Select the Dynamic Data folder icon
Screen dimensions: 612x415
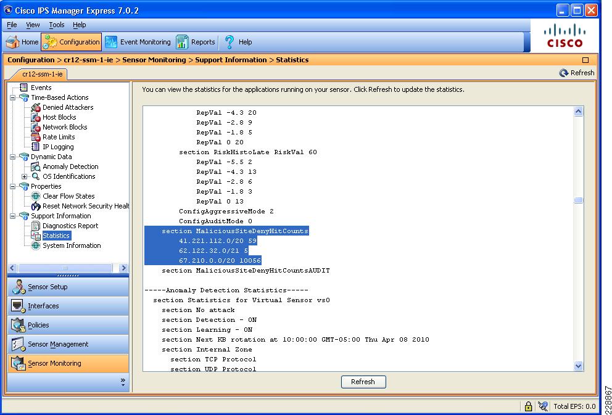24,157
